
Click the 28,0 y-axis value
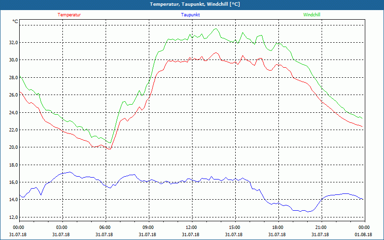point(13,78)
